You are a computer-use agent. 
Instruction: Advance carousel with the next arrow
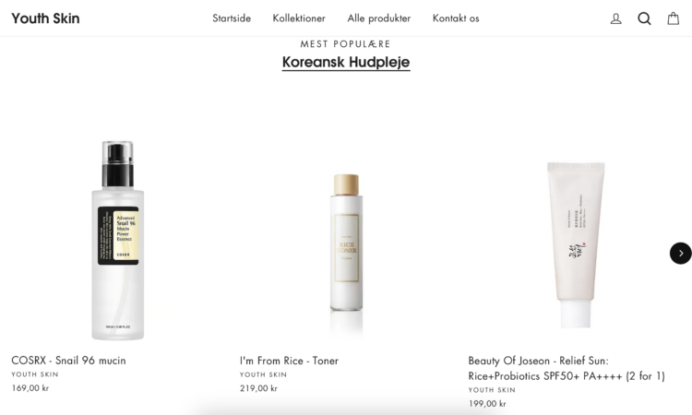click(x=681, y=253)
